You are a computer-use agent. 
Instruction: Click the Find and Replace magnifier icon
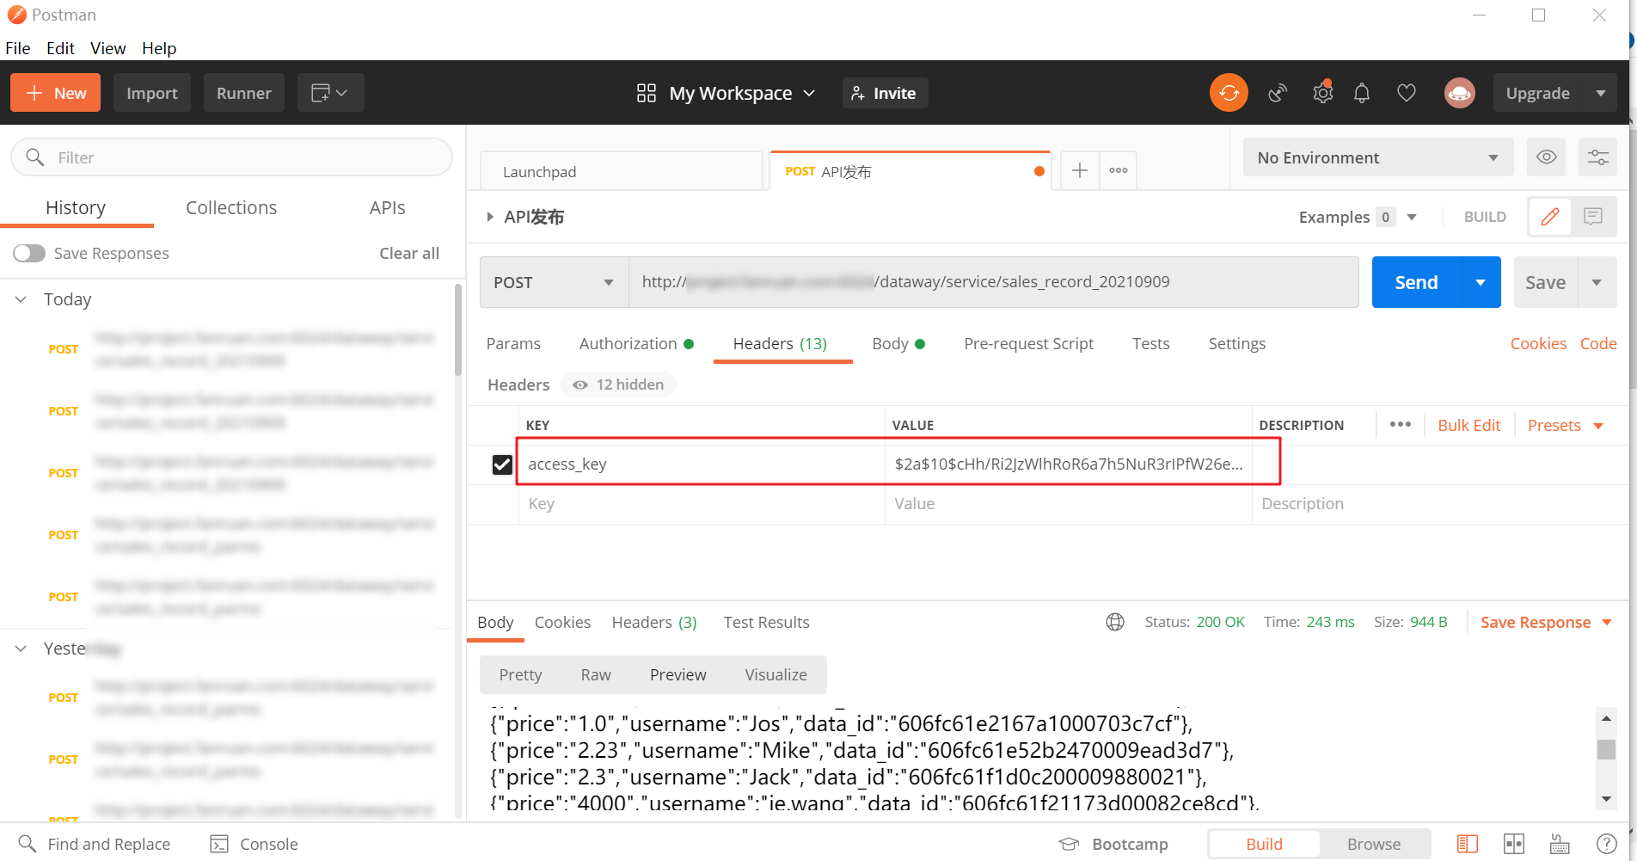[28, 844]
